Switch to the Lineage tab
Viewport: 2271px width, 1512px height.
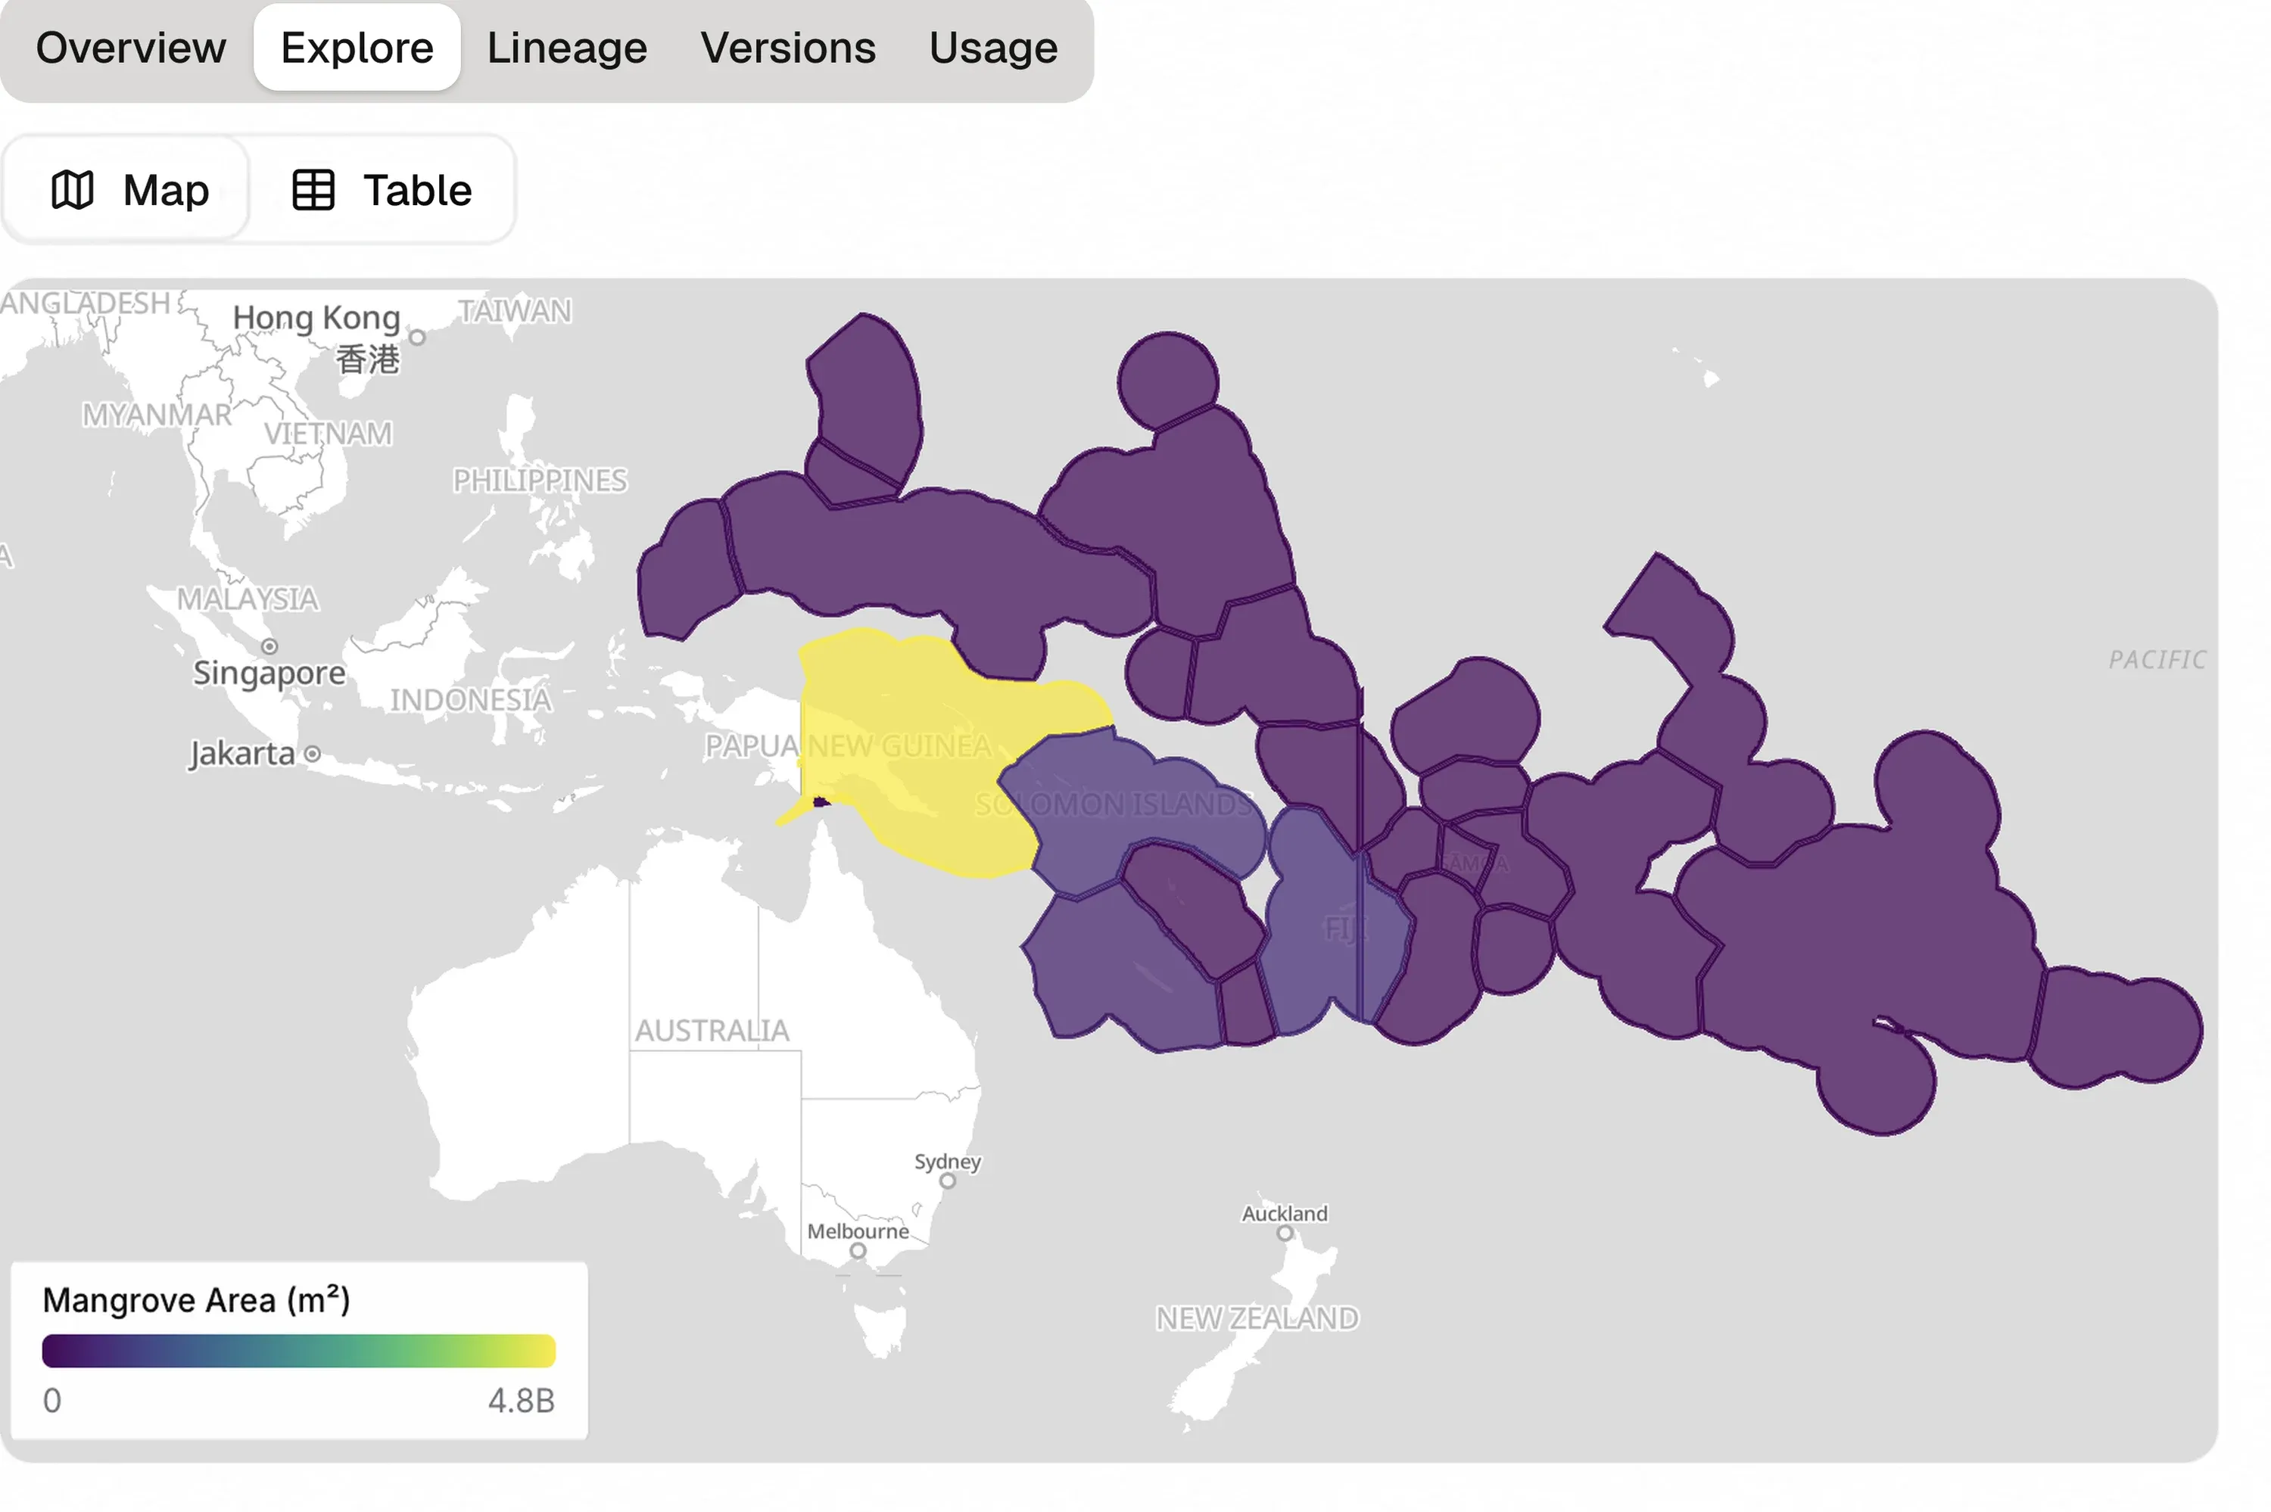point(567,47)
